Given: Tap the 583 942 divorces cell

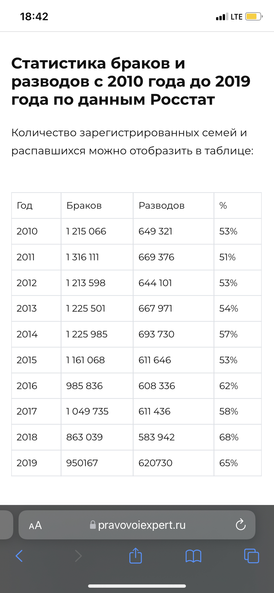Looking at the screenshot, I should coord(157,437).
